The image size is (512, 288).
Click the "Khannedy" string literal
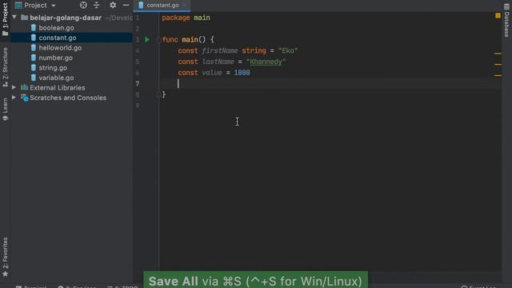[x=266, y=62]
